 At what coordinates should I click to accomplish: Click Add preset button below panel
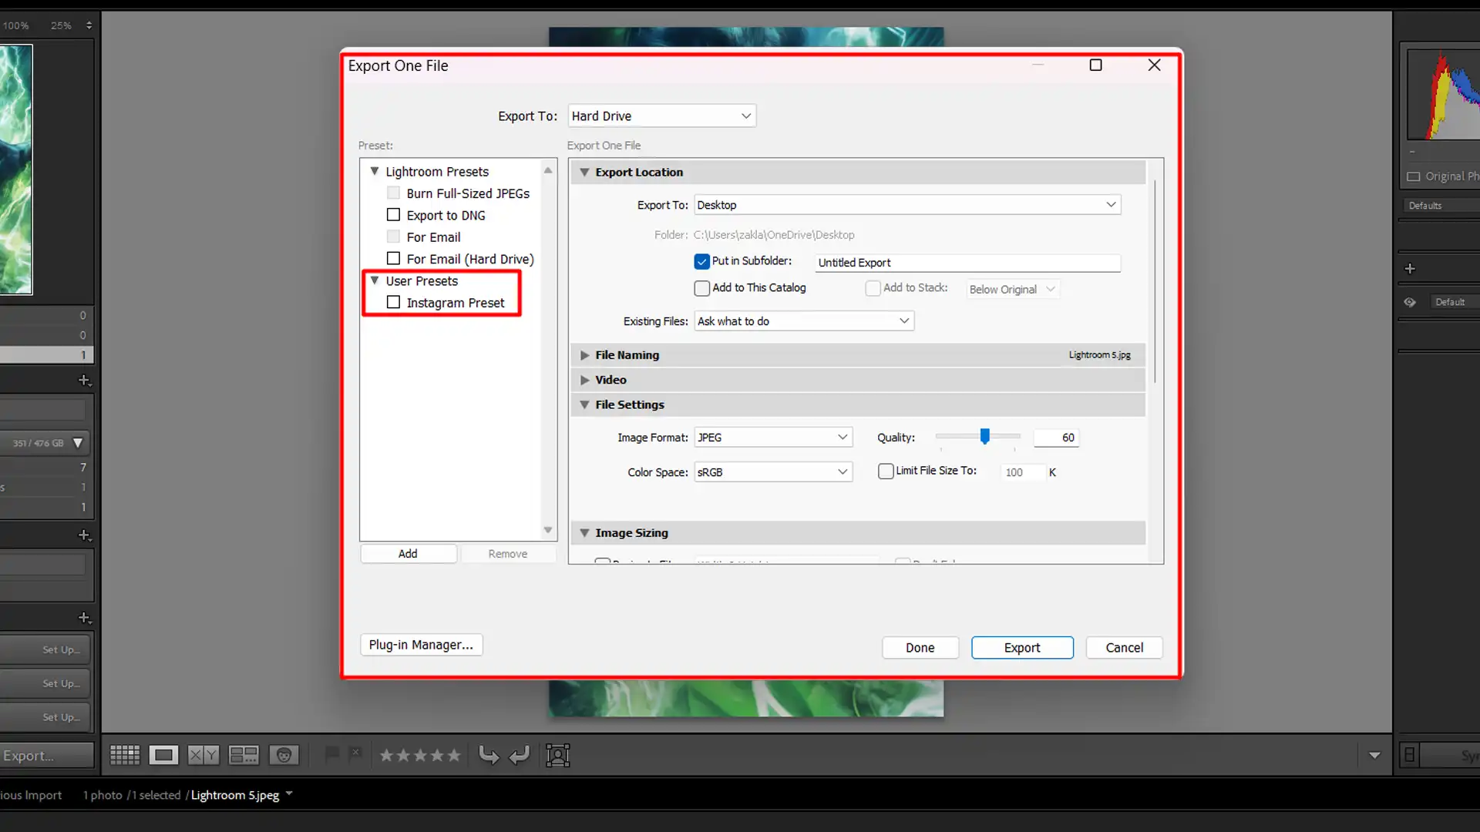406,552
